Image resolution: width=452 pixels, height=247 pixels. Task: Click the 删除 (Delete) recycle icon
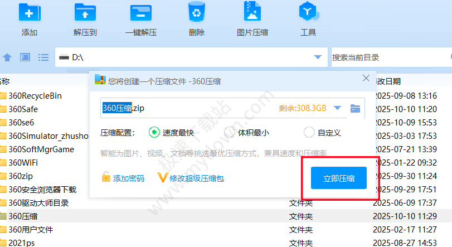pyautogui.click(x=197, y=12)
